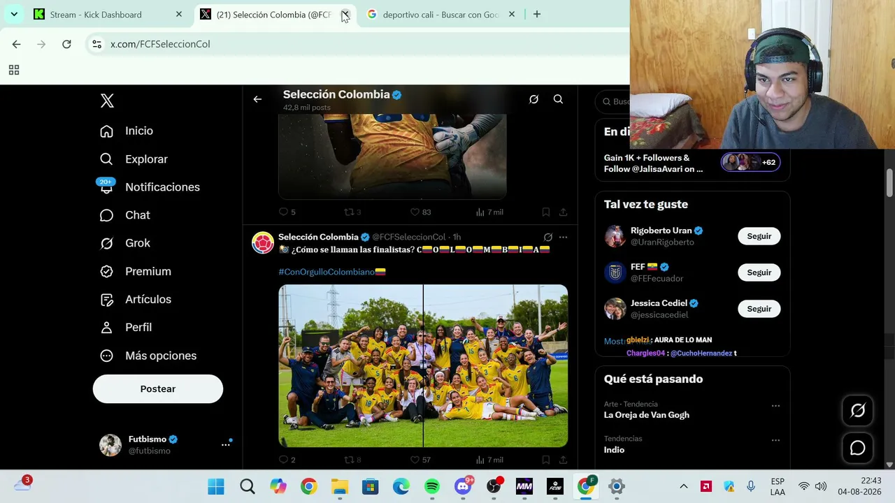
Task: Bookmark the post with 83 likes
Action: click(x=545, y=212)
